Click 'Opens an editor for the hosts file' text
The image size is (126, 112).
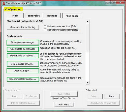[x=58, y=48]
